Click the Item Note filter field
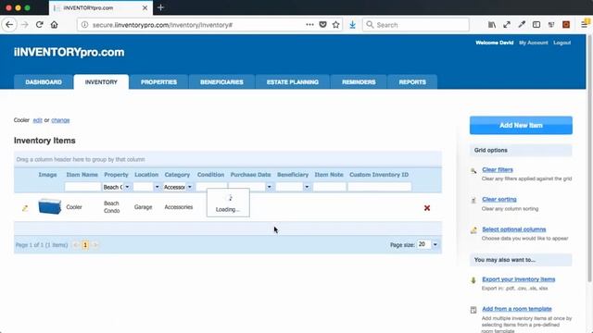Image resolution: width=593 pixels, height=333 pixels. 330,187
